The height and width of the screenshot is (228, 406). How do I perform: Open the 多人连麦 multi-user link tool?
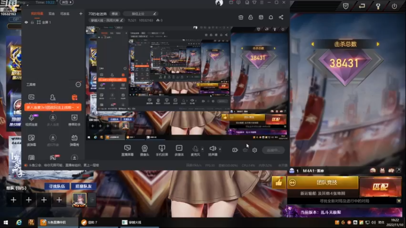(53, 120)
